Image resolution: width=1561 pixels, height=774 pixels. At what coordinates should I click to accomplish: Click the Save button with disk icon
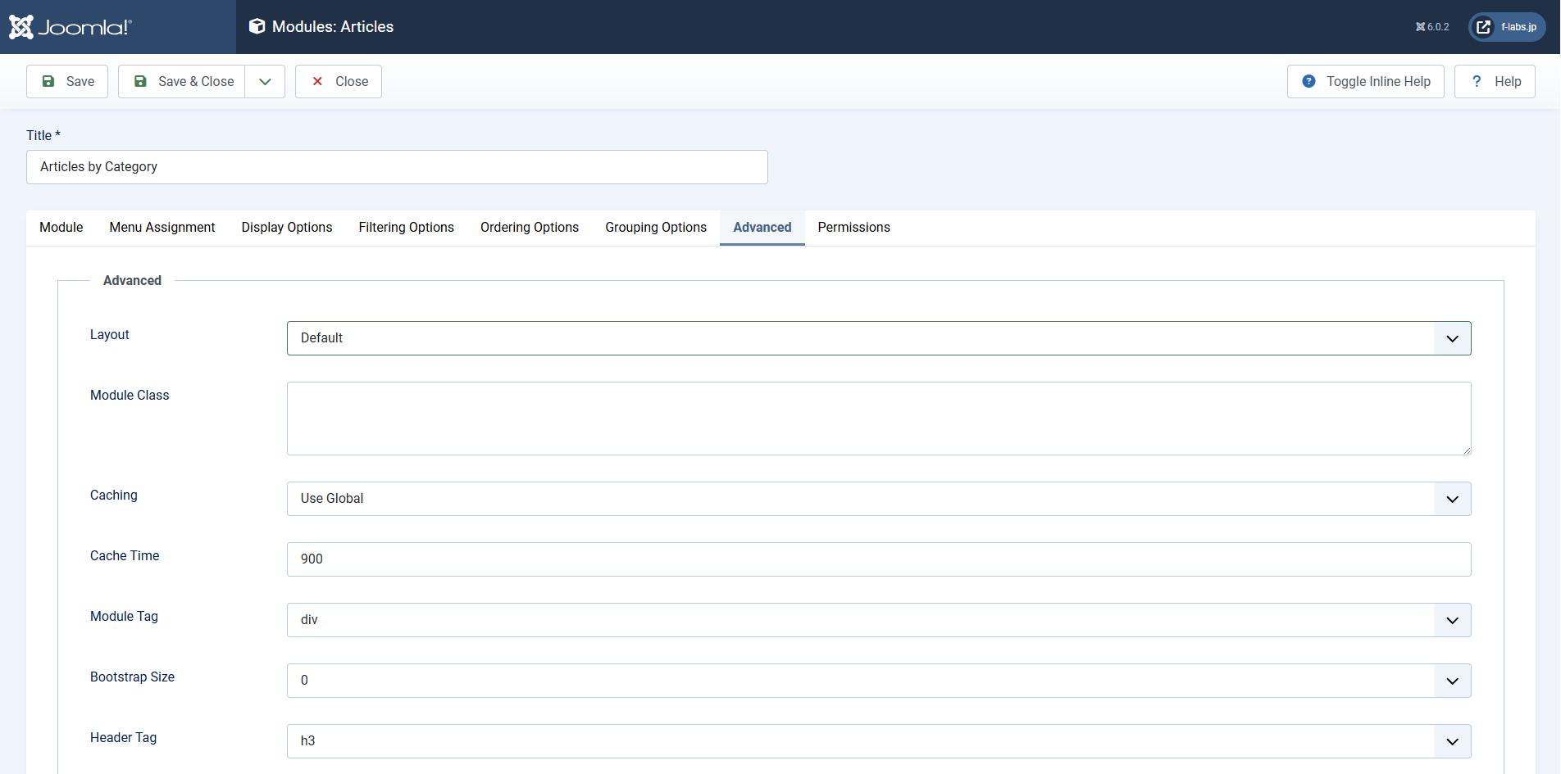pos(67,81)
